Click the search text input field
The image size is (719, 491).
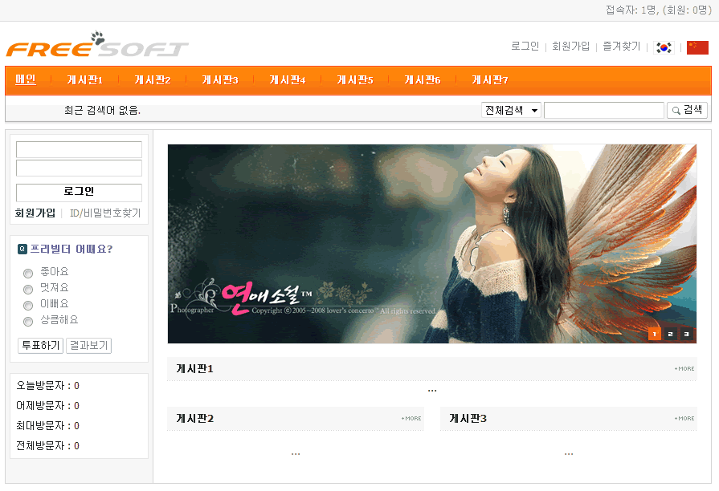603,110
